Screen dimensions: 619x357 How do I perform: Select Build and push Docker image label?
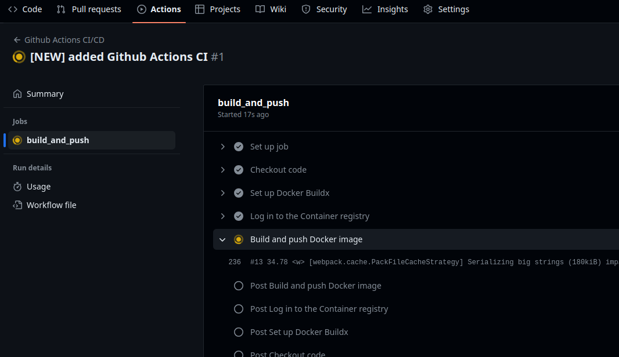tap(307, 239)
